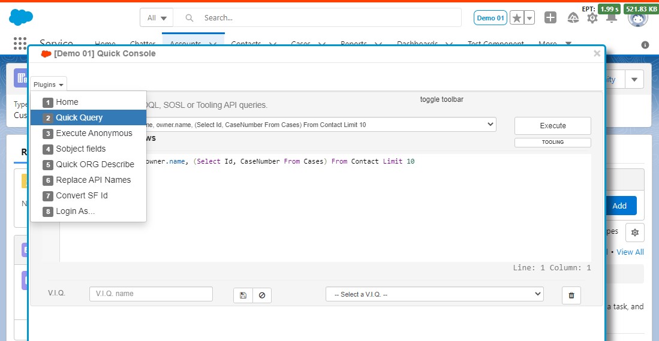659x341 pixels.
Task: Open the record actions dropdown arrow at right
Action: (634, 79)
